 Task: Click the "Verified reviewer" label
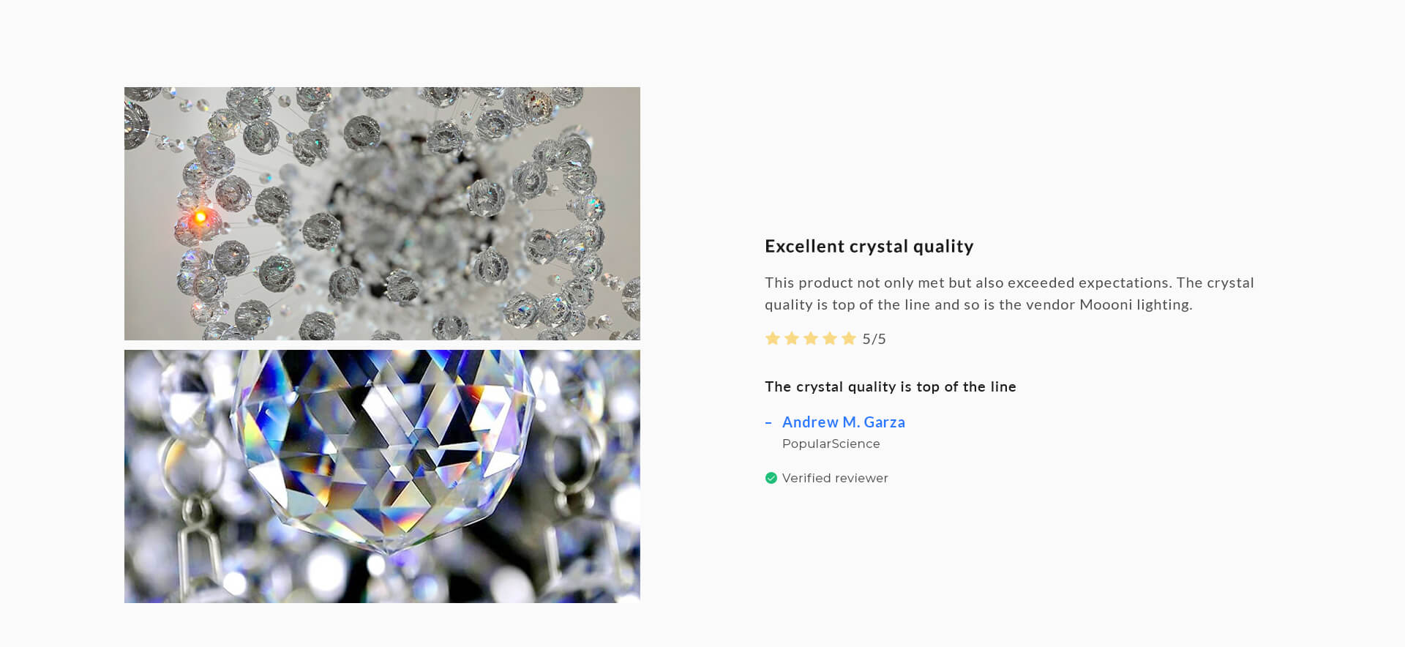[x=835, y=478]
